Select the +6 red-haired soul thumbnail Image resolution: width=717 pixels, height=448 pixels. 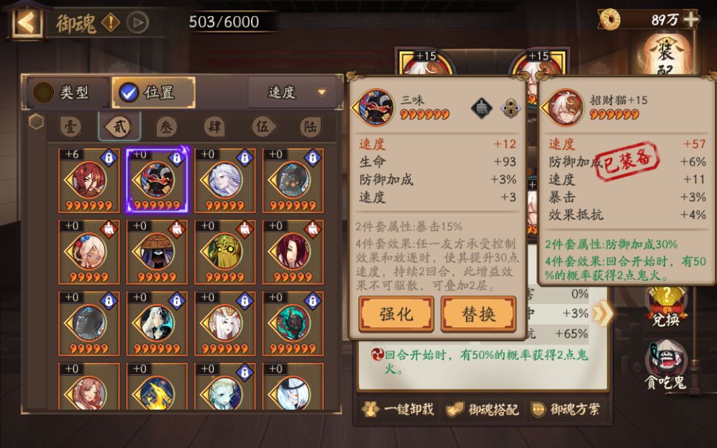point(89,181)
